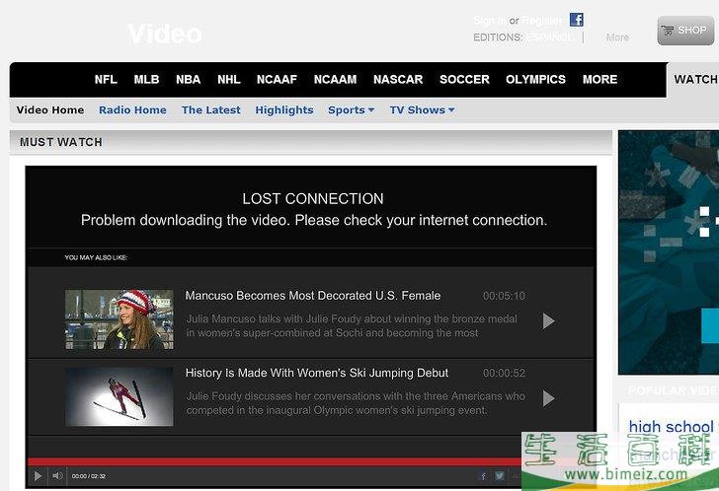Select the NFL tab in the navigation bar
Screen dimensions: 719x491
[x=106, y=80]
